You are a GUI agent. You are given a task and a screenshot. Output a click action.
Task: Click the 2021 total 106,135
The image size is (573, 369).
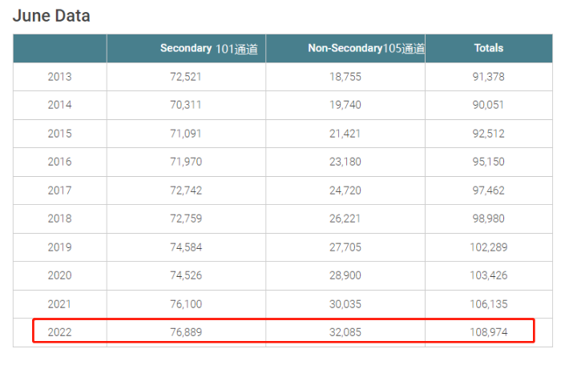coord(489,303)
